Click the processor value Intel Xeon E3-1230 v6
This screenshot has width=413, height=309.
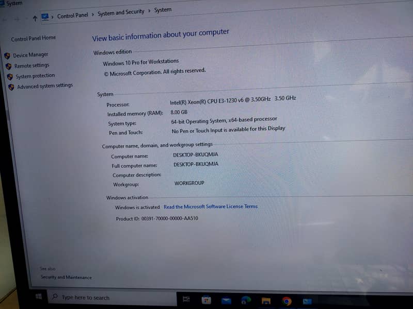point(233,100)
